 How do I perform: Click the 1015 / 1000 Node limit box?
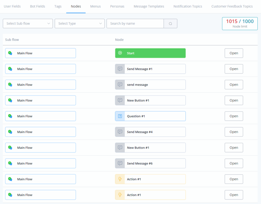(240, 24)
